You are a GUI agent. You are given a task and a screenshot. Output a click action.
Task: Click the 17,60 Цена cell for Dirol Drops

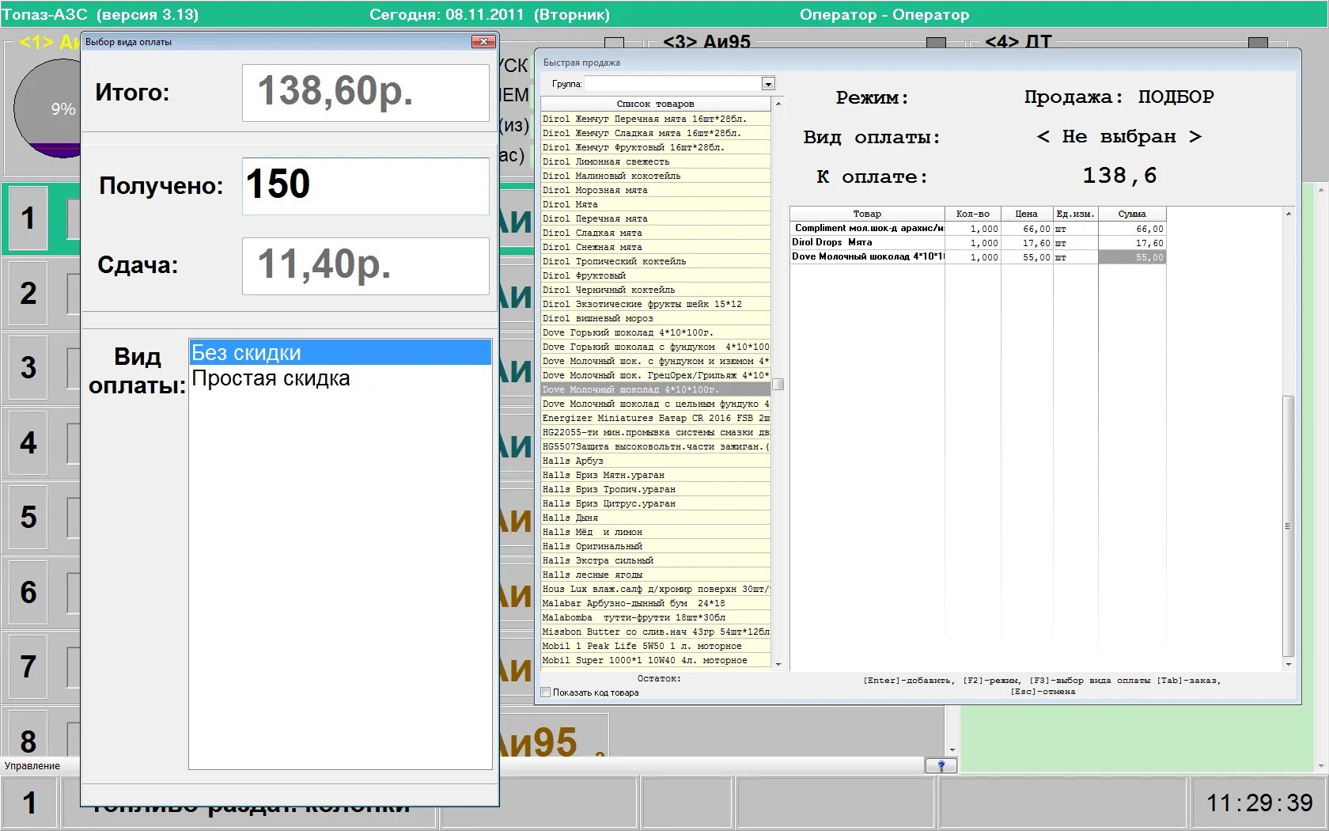1027,243
